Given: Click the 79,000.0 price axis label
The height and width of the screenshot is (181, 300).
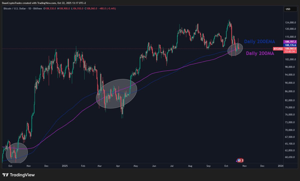Looking at the screenshot, I should click(x=290, y=107).
